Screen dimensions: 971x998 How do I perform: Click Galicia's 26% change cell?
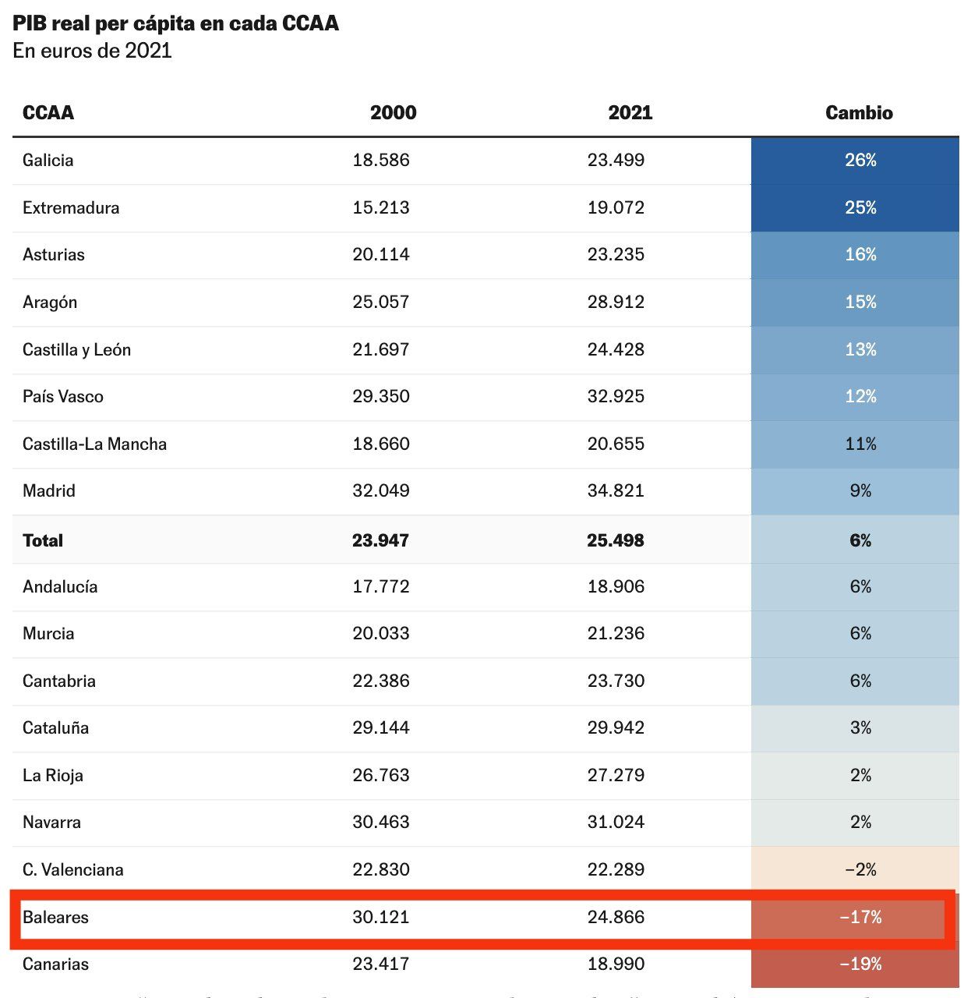pos(860,161)
